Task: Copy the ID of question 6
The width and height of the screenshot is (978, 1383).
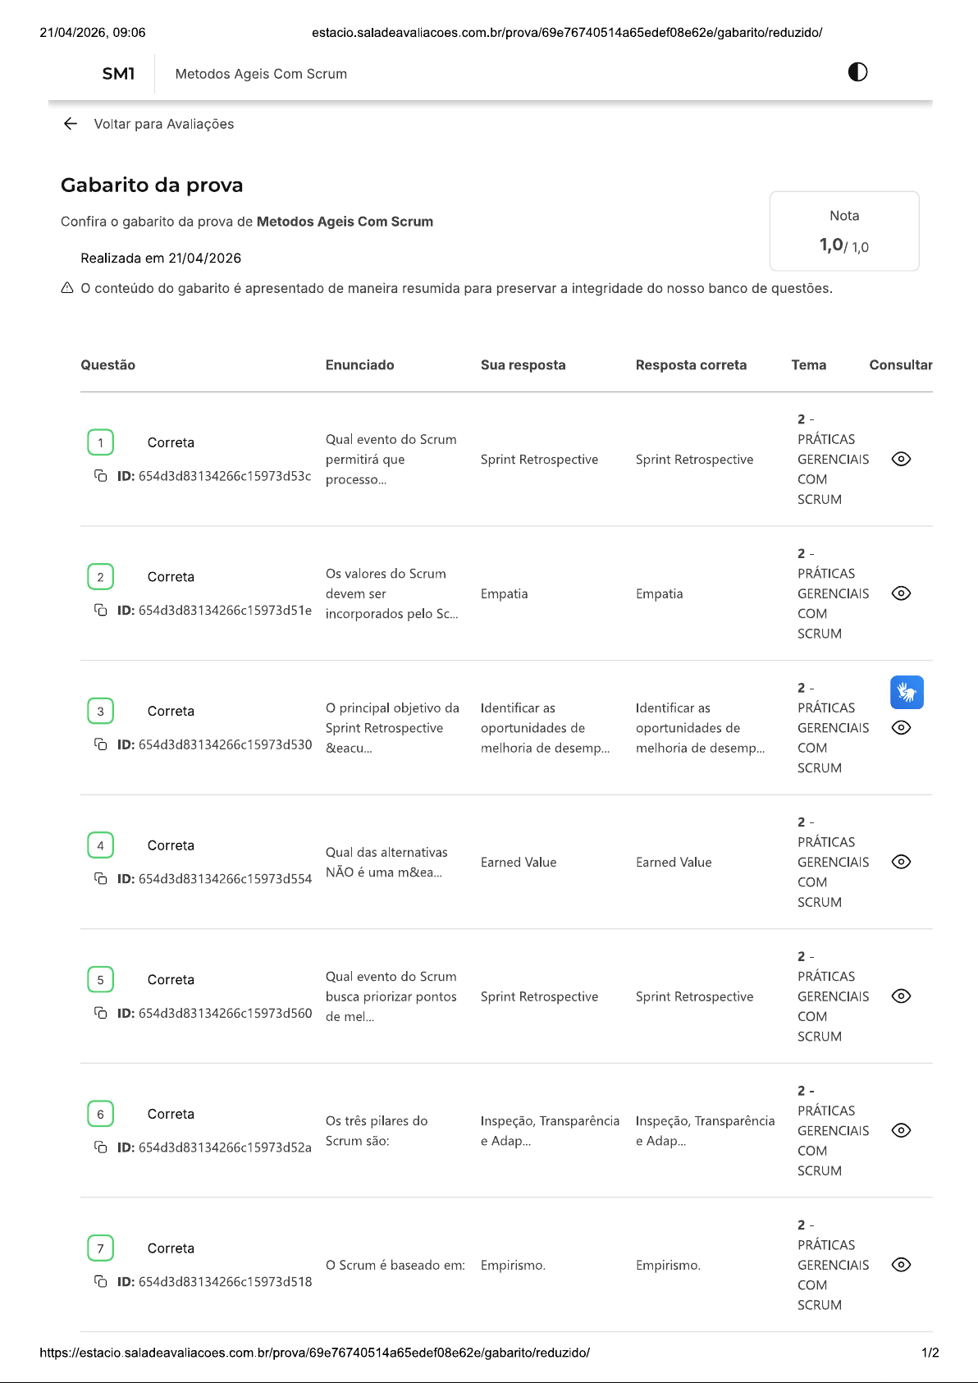Action: coord(100,1147)
